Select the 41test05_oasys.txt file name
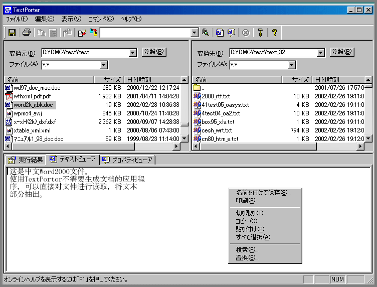The height and width of the screenshot is (287, 377). (x=225, y=105)
